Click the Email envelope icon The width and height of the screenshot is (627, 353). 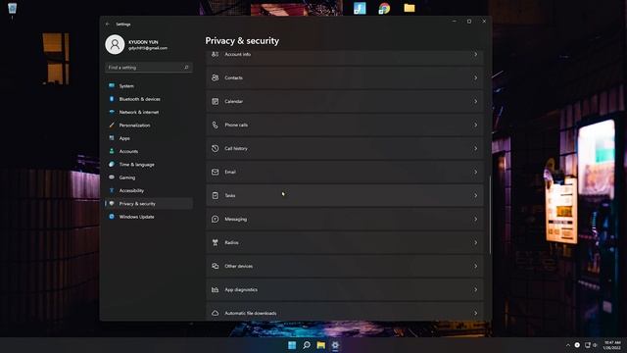click(x=216, y=173)
